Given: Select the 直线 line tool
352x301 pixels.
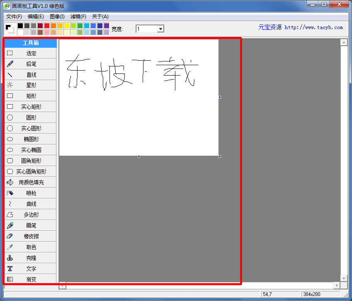Looking at the screenshot, I should click(x=30, y=75).
